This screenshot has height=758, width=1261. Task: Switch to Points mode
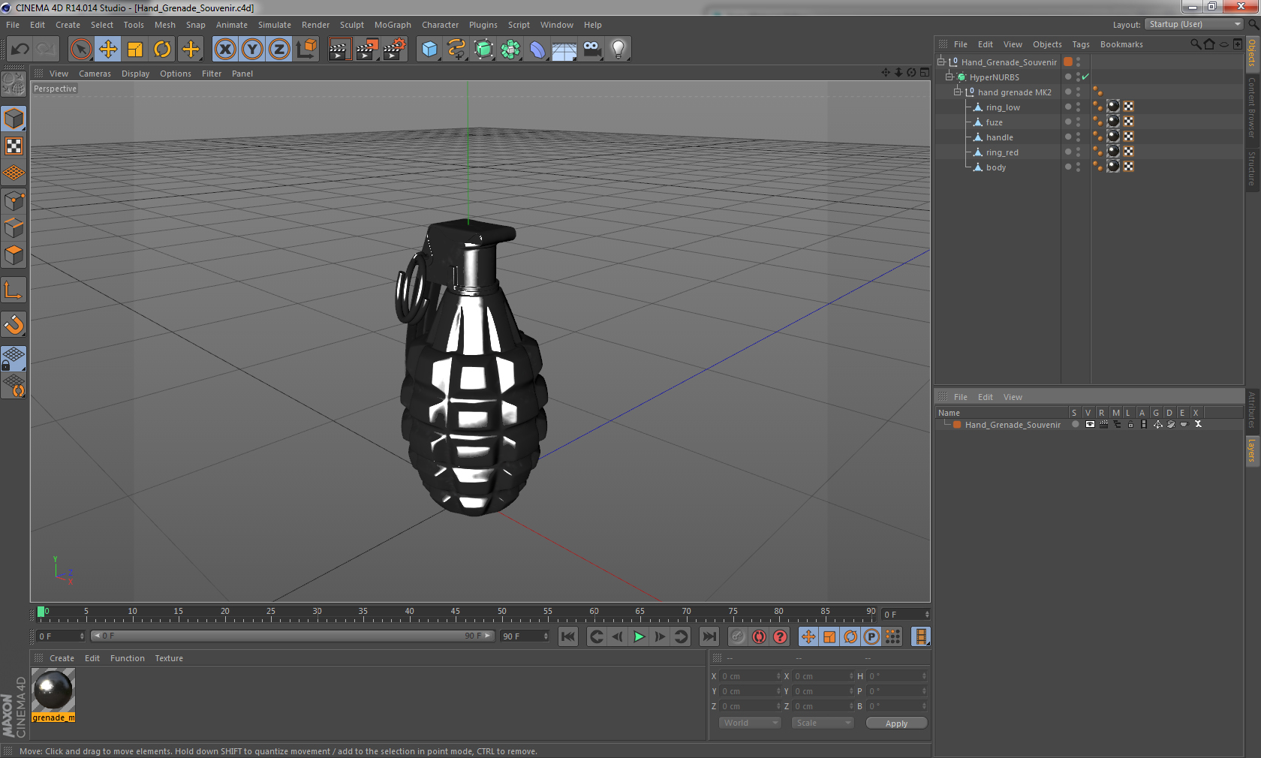pyautogui.click(x=14, y=200)
